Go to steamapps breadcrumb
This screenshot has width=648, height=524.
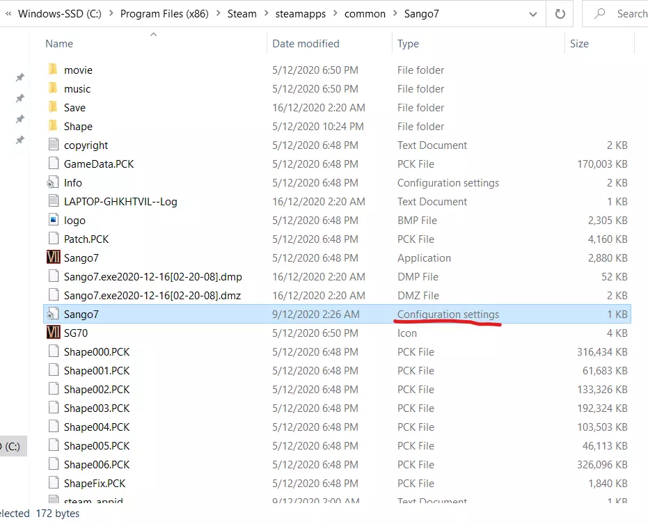point(301,14)
